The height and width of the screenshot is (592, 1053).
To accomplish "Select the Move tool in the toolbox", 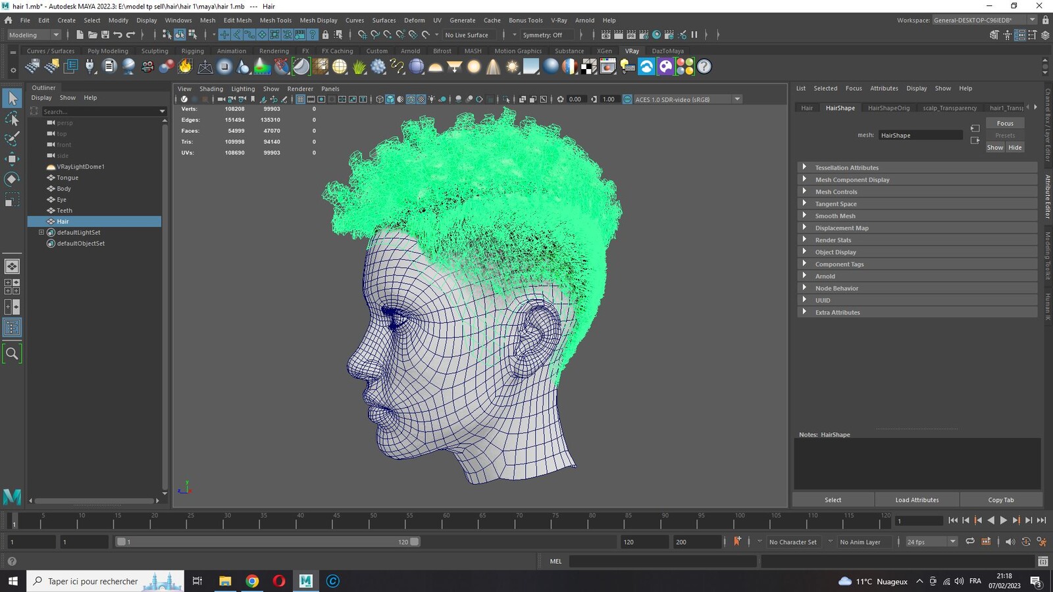I will [12, 159].
